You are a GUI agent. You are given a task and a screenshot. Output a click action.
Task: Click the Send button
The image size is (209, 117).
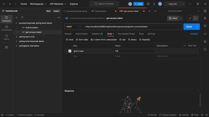tap(189, 27)
